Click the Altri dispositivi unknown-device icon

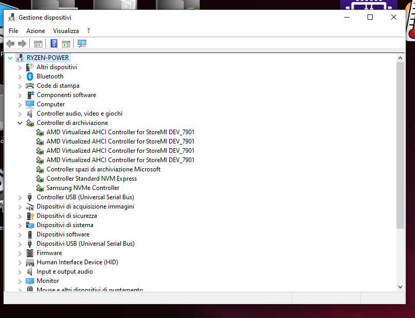pos(30,67)
